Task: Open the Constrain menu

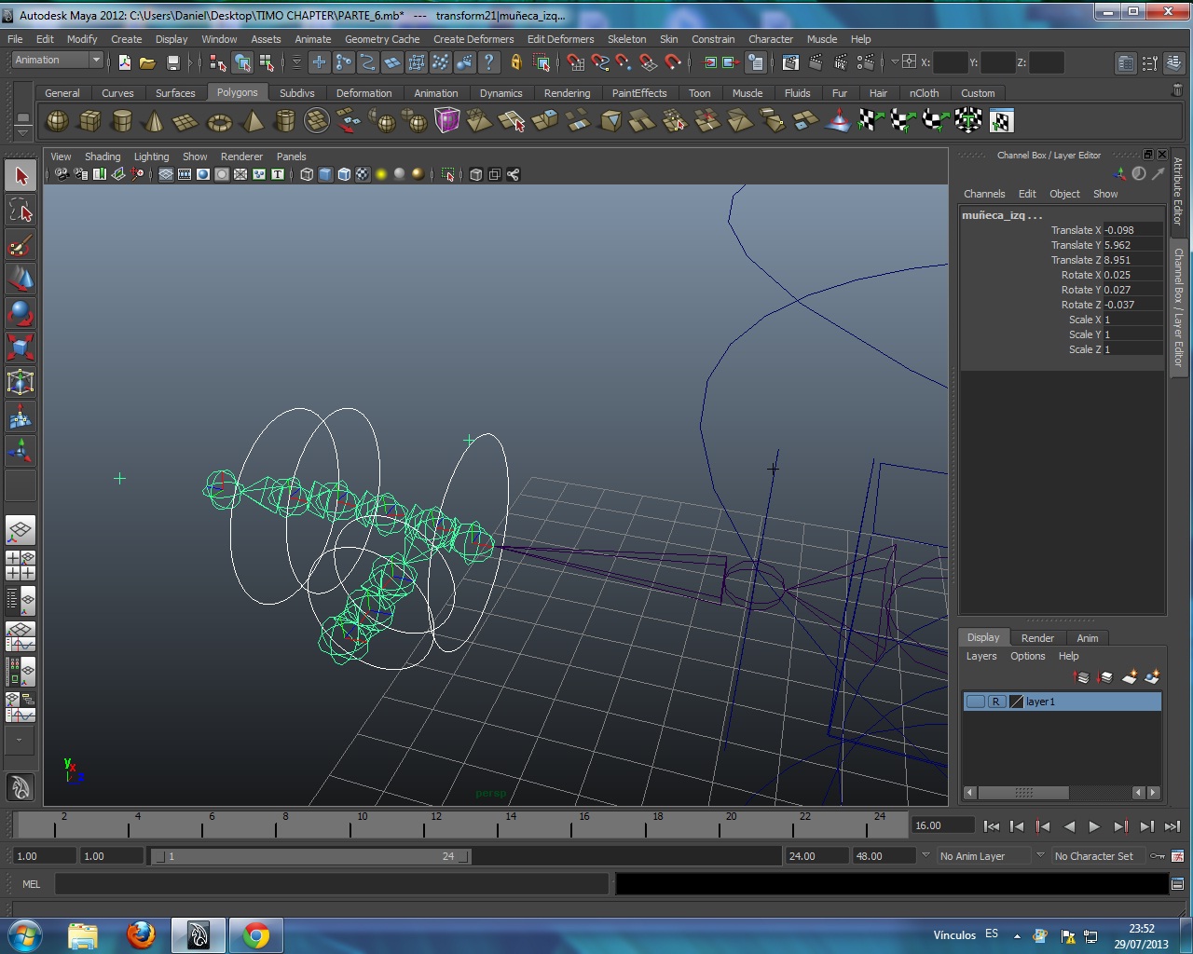Action: point(713,39)
